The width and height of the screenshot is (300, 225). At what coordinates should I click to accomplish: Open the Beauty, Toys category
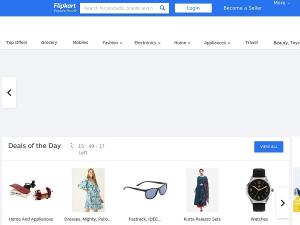click(x=286, y=42)
